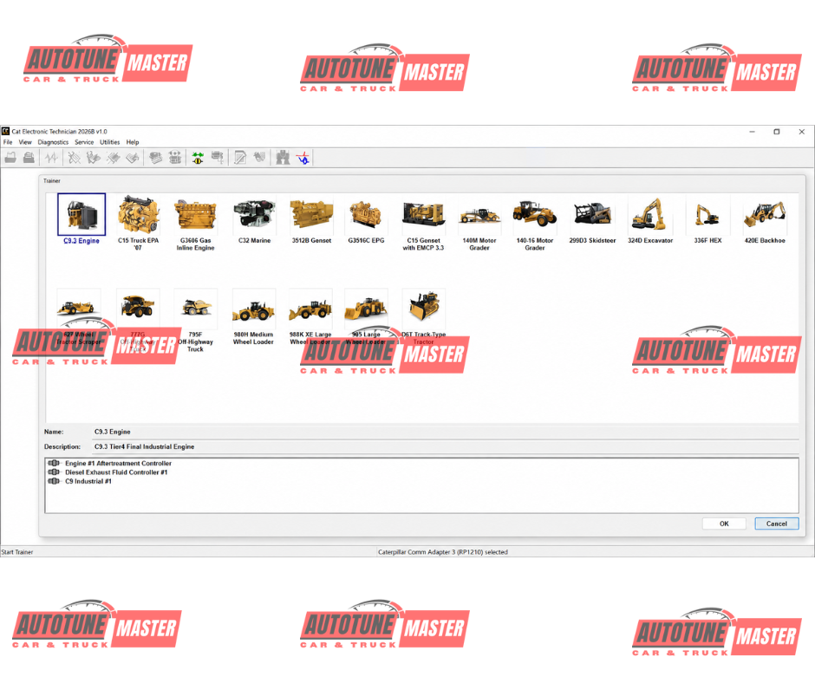The height and width of the screenshot is (683, 815).
Task: Open the Utilities menu
Action: tap(109, 142)
